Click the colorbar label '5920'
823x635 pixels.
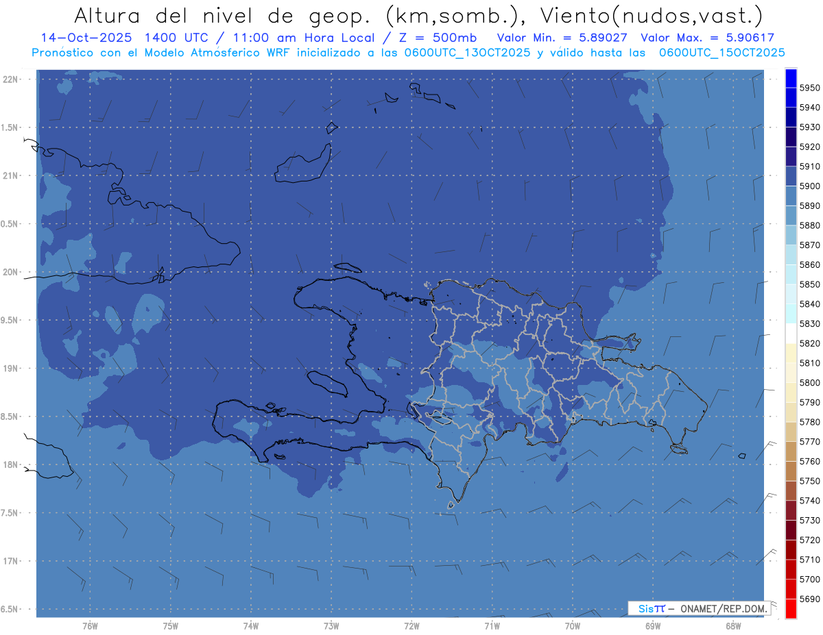[809, 147]
